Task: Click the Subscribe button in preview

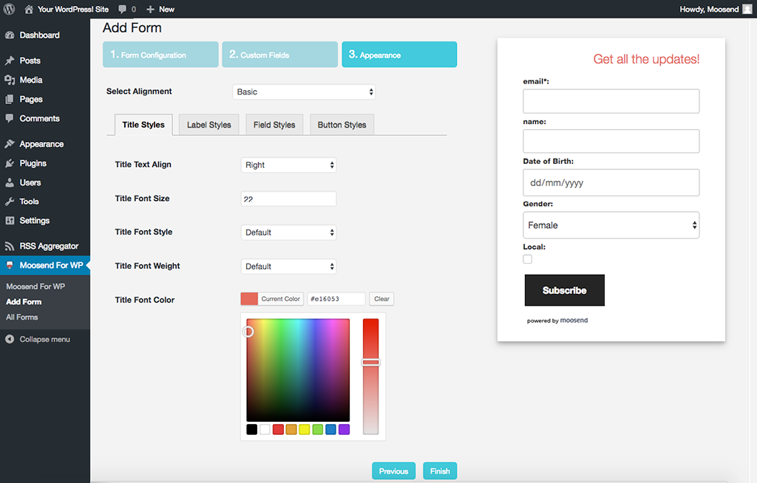Action: click(564, 290)
